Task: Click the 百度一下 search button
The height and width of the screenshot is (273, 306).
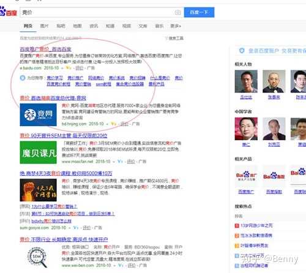Action: pyautogui.click(x=199, y=12)
